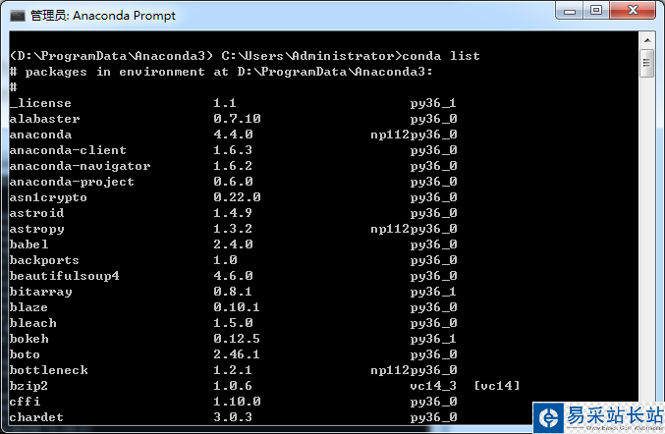Viewport: 665px width, 434px height.
Task: Click the 'alabaster' package name
Action: coord(44,119)
